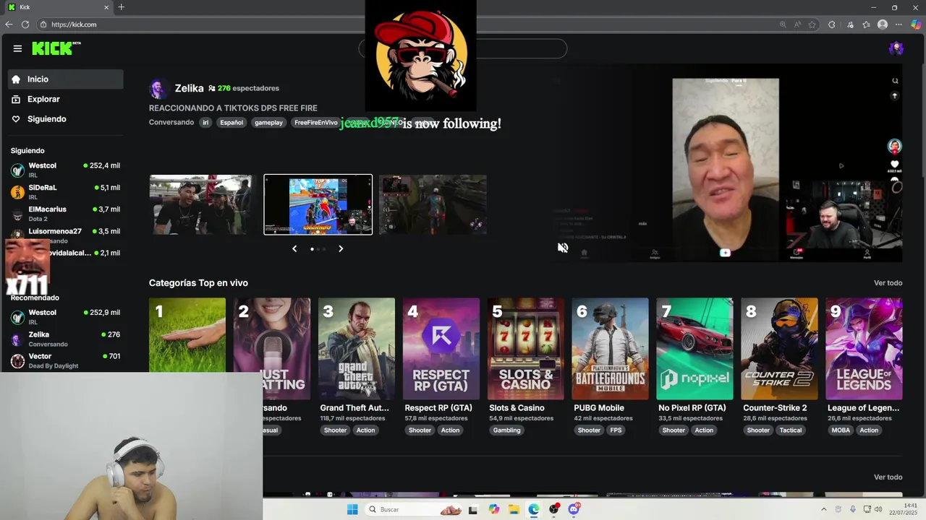Open Zelika under Recomendado

65,339
